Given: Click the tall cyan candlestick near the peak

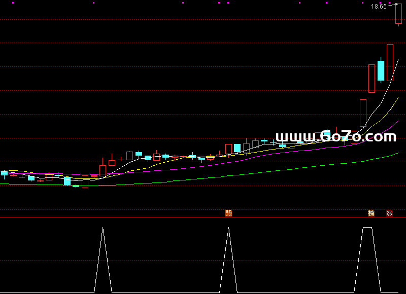Looking at the screenshot, I should [381, 70].
